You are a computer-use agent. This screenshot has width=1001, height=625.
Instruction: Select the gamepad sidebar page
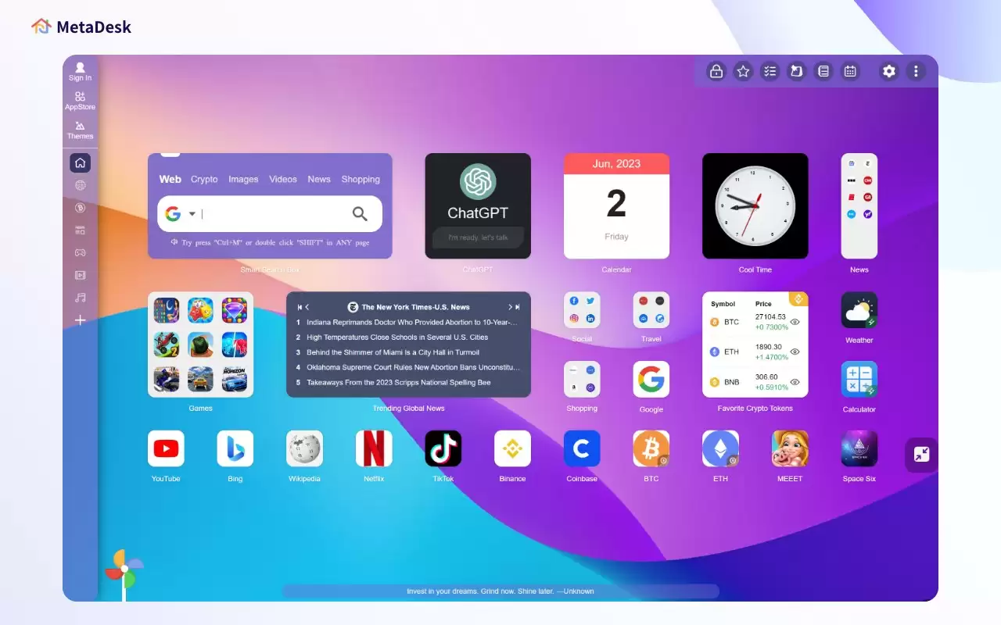tap(80, 252)
